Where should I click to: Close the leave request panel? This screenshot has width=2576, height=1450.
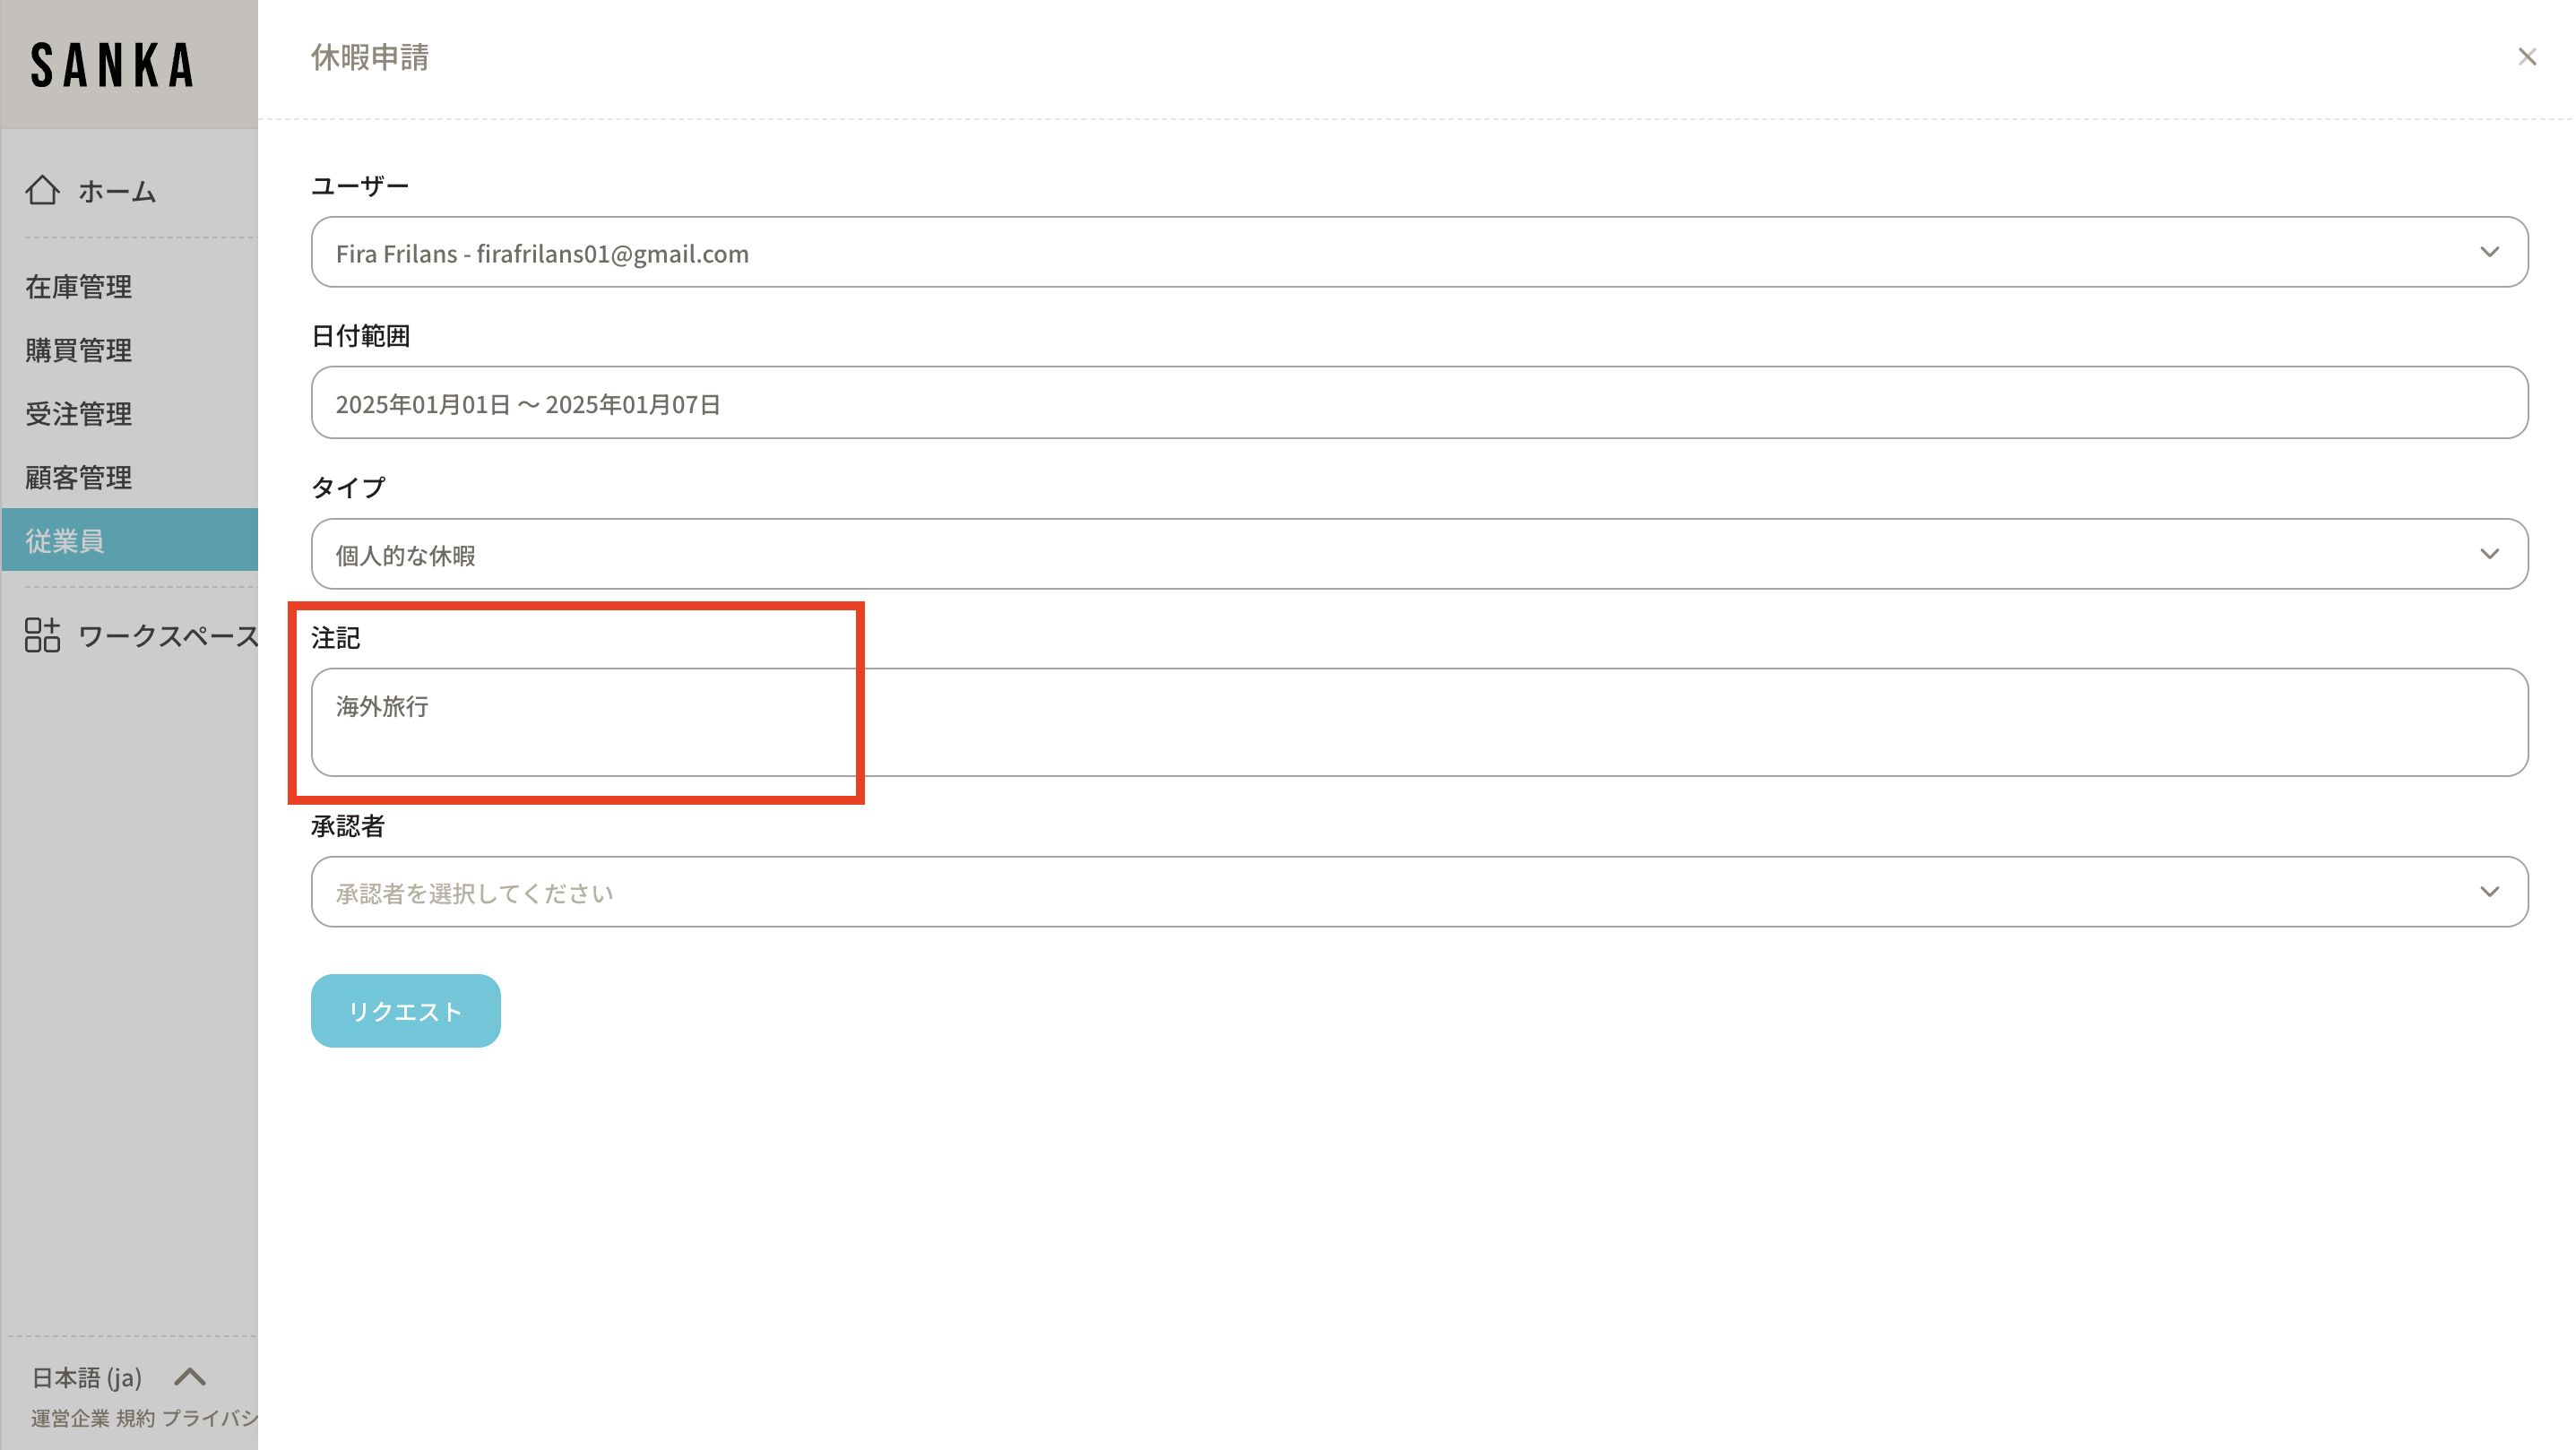pos(2527,57)
